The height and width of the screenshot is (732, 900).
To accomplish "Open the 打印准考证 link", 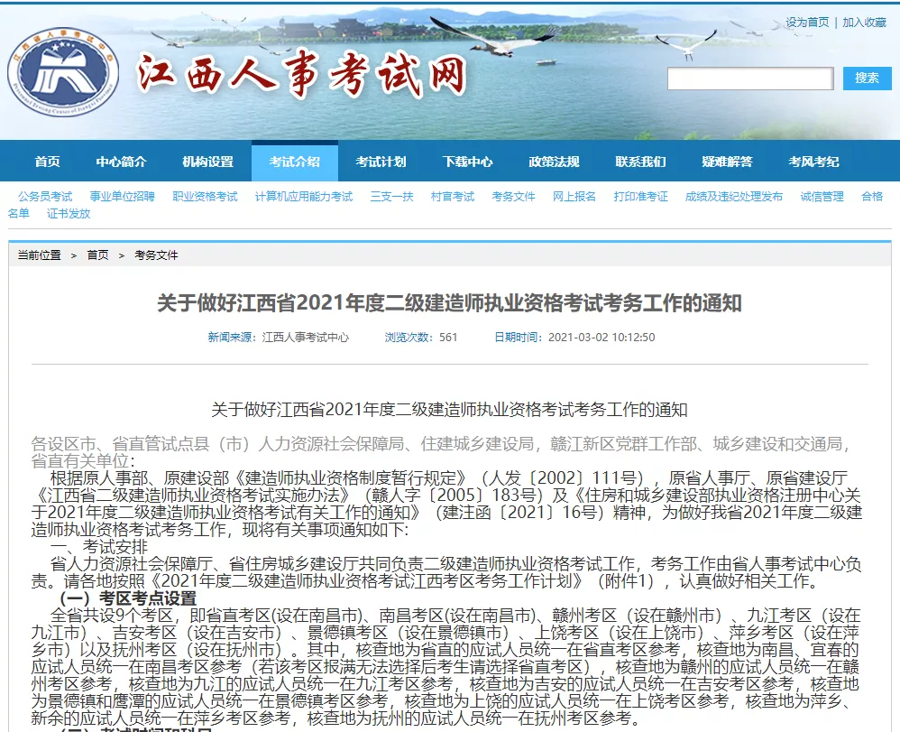I will (640, 197).
